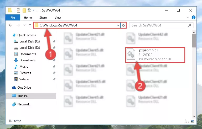Go back with the left arrow
The image size is (202, 129).
pos(11,25)
